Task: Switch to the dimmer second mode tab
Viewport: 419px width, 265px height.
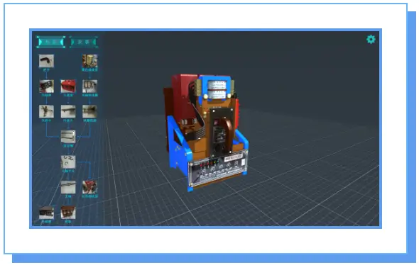Action: click(84, 42)
